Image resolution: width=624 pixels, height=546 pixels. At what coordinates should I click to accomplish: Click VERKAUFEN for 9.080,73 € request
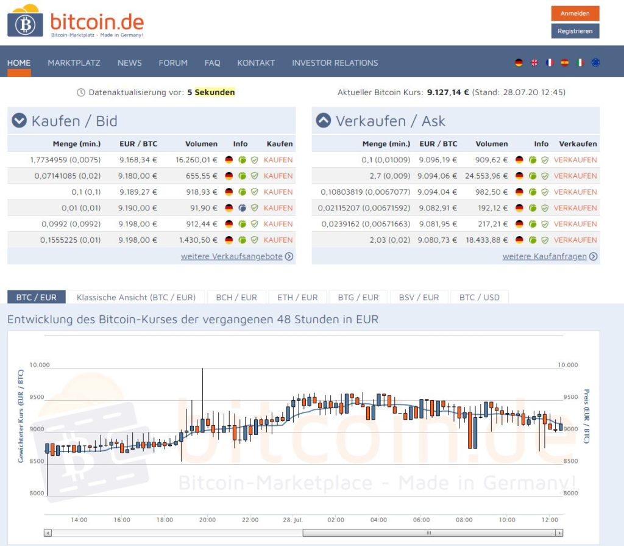pos(575,240)
